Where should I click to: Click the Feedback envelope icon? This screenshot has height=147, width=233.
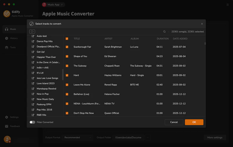click(6, 126)
